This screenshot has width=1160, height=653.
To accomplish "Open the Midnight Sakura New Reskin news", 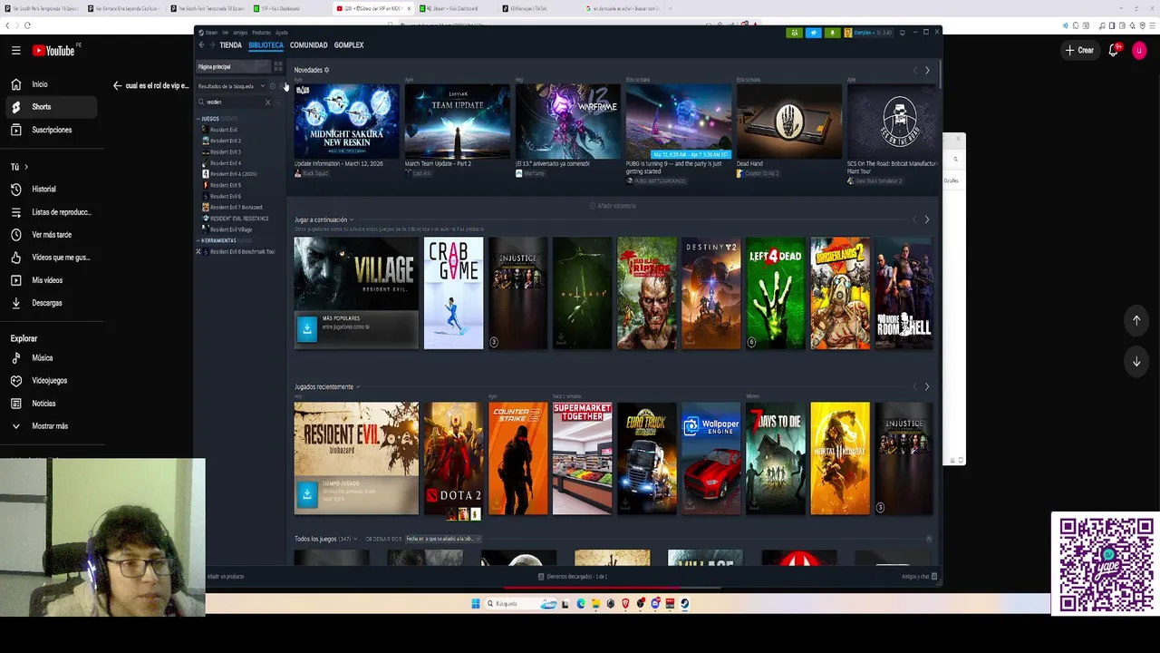I will [x=346, y=122].
